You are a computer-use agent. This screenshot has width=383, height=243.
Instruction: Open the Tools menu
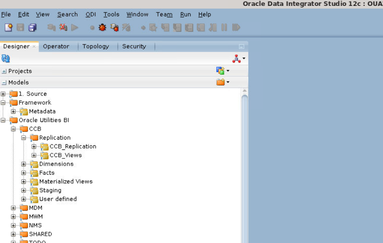[x=111, y=14]
